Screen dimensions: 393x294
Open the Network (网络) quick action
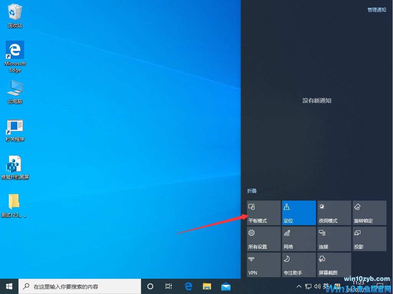click(299, 238)
